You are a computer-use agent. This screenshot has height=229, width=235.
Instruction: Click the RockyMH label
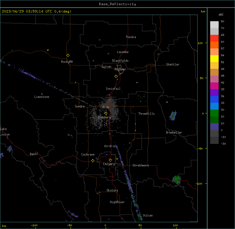[x=67, y=62]
